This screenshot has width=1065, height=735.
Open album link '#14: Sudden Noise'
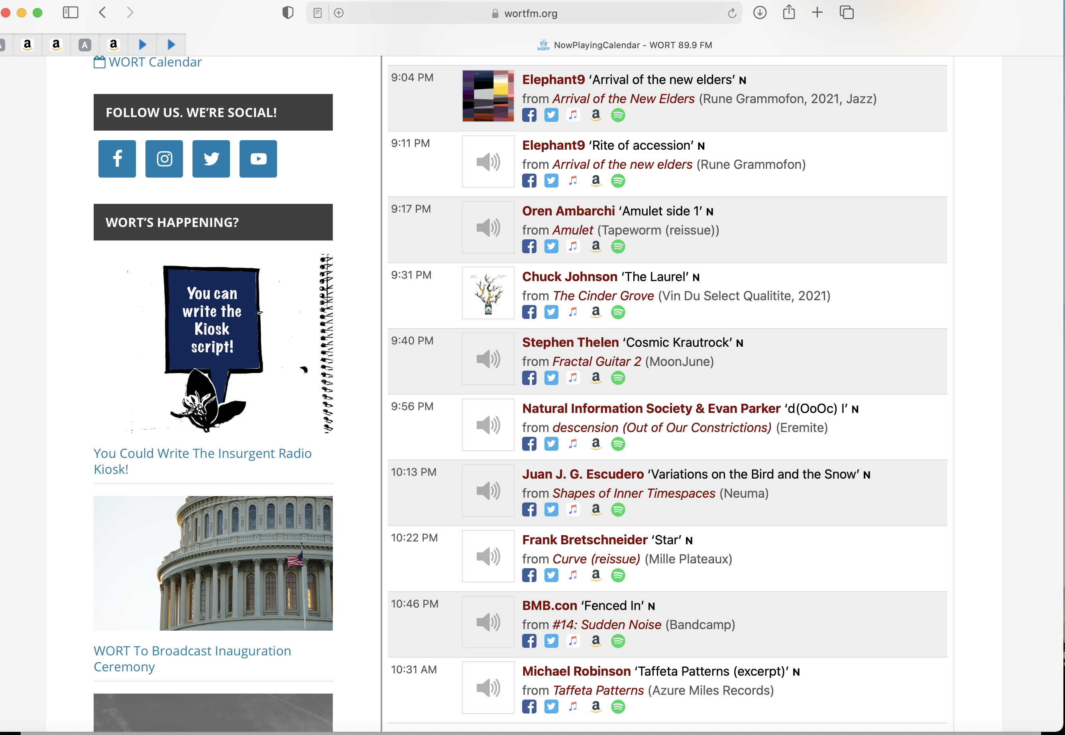click(607, 625)
